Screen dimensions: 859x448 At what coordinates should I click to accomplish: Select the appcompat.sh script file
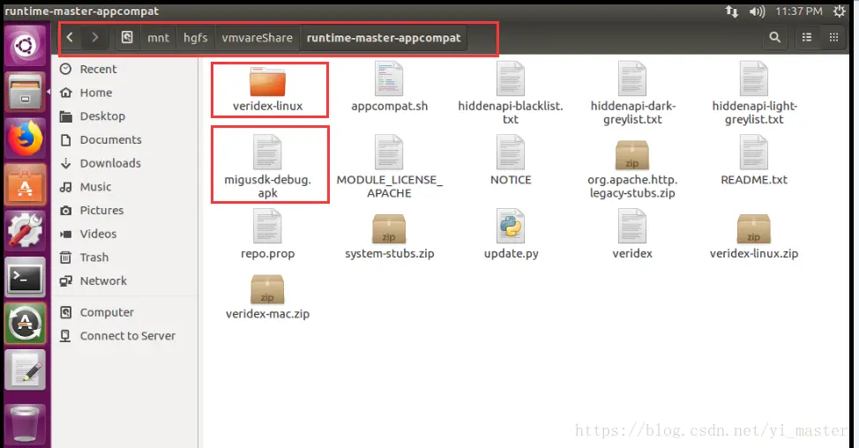390,87
